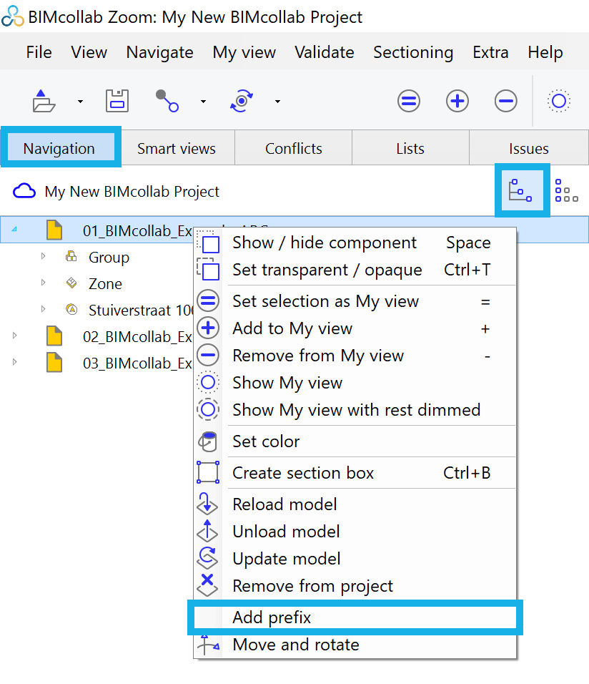
Task: Click the show My view dotted circle toolbar icon
Action: pyautogui.click(x=559, y=101)
